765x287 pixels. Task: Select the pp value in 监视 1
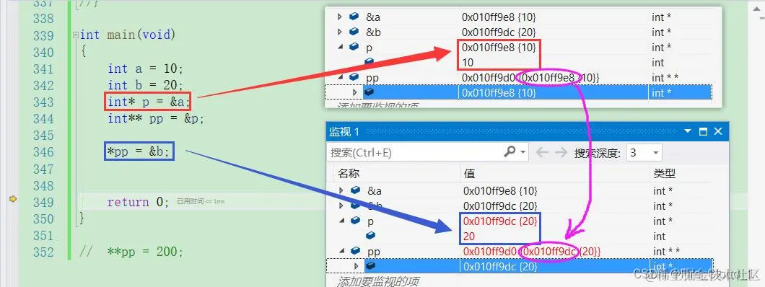coord(532,252)
